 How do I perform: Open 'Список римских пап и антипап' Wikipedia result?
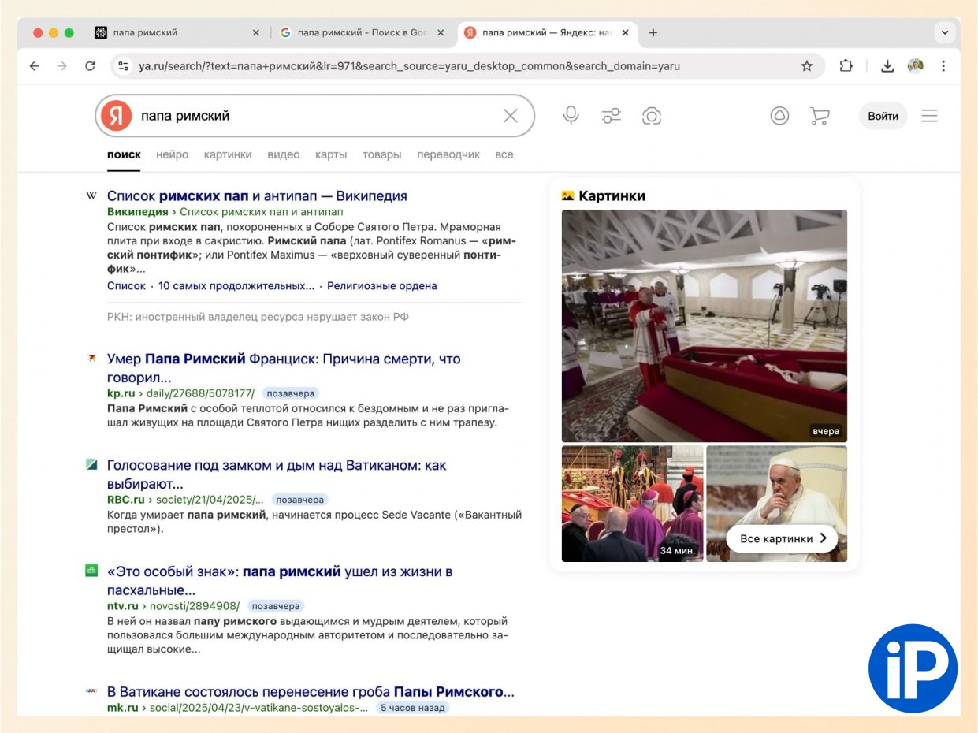click(x=257, y=195)
